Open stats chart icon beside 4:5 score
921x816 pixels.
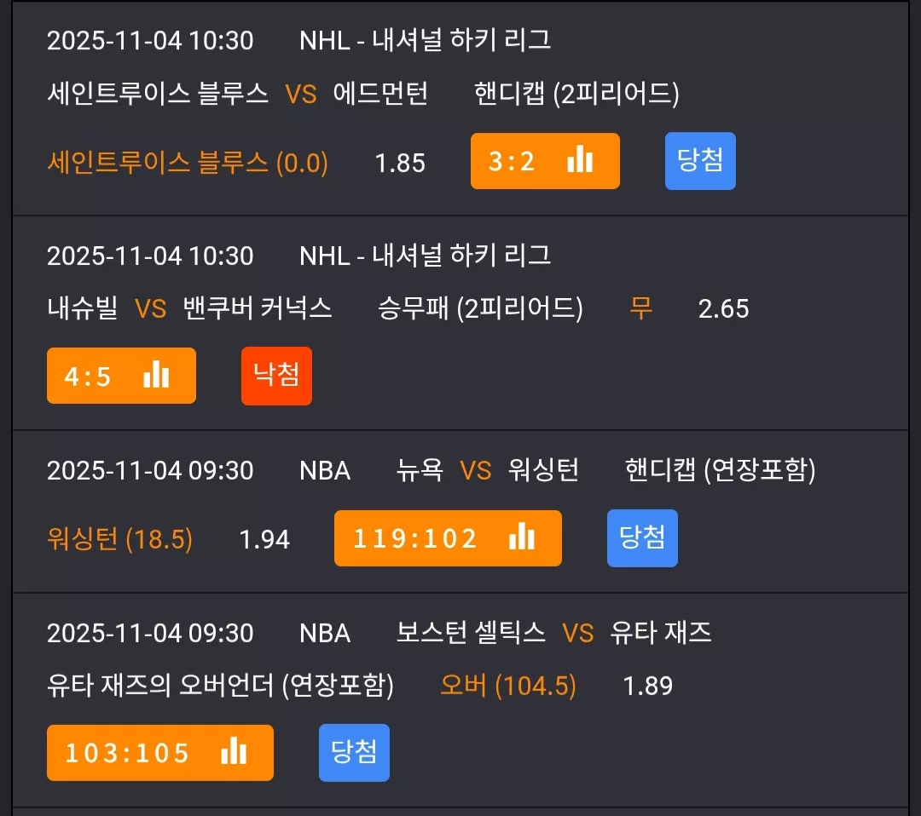[156, 374]
